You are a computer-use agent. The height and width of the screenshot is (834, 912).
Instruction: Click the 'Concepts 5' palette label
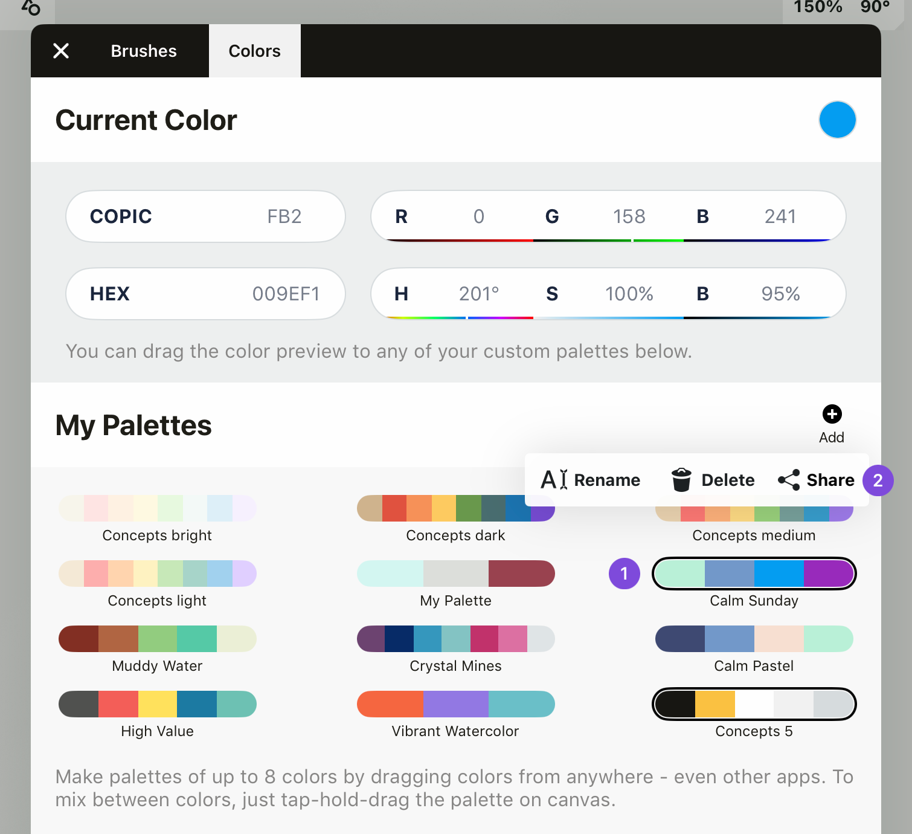[754, 731]
